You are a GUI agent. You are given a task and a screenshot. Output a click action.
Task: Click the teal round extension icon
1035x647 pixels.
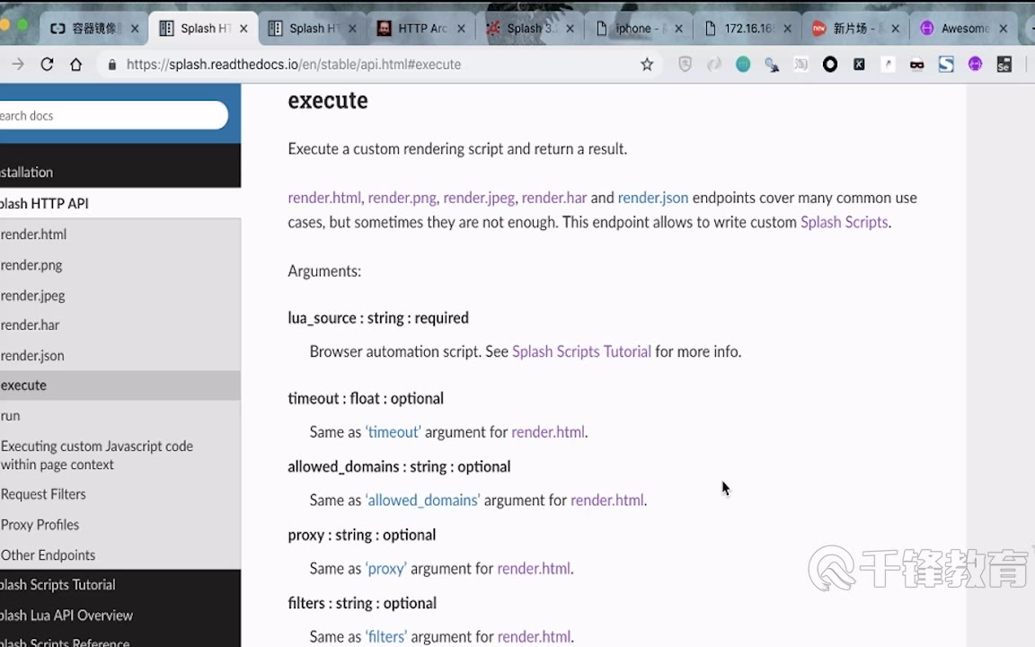tap(743, 64)
